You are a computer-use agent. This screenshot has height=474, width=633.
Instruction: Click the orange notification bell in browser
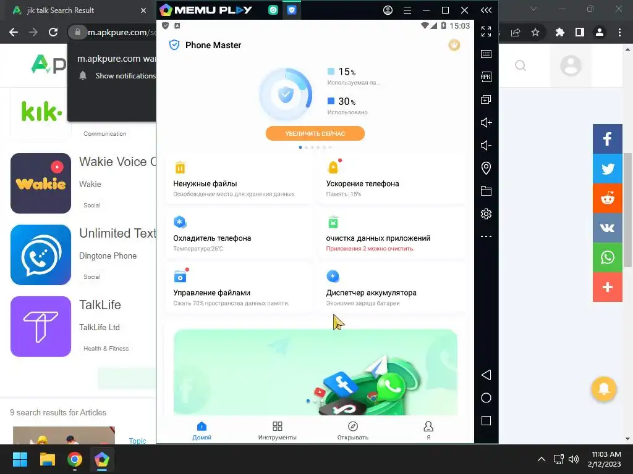[603, 389]
